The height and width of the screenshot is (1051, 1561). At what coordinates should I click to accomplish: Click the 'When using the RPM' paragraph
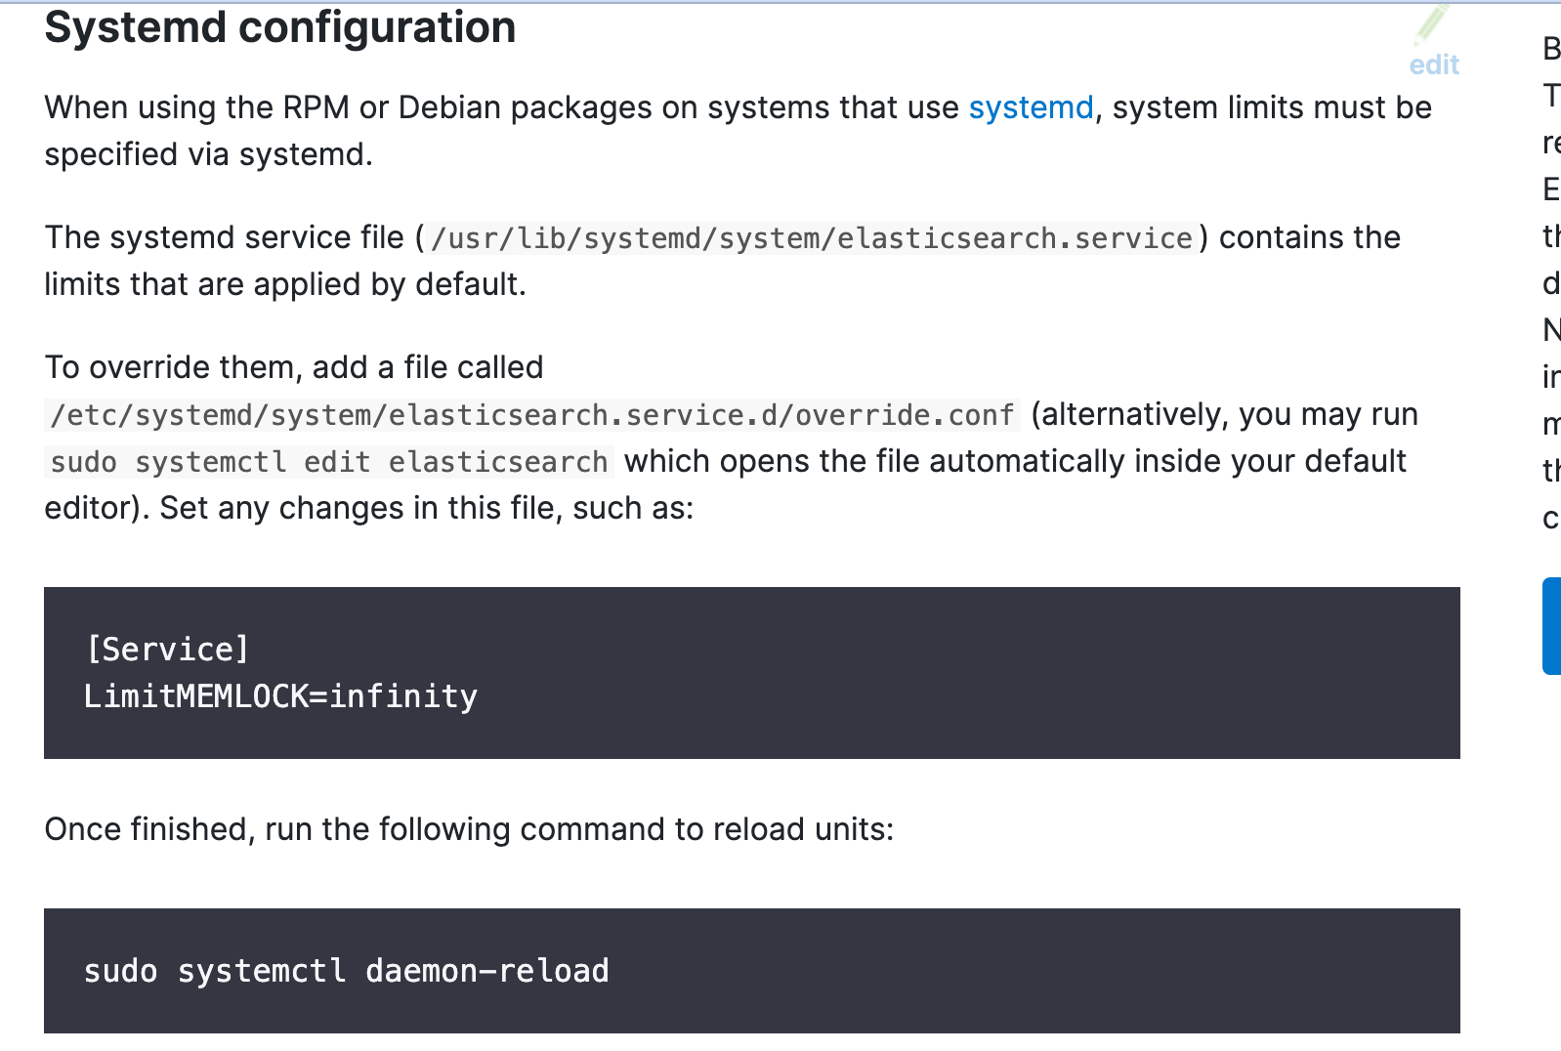[x=488, y=107]
